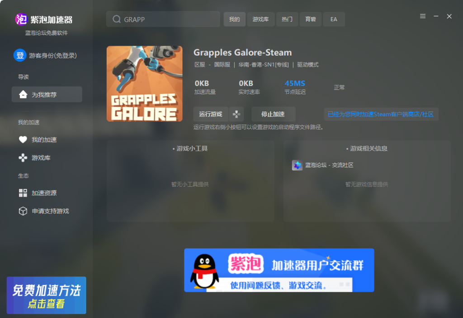Click the search magnifier icon

(117, 19)
